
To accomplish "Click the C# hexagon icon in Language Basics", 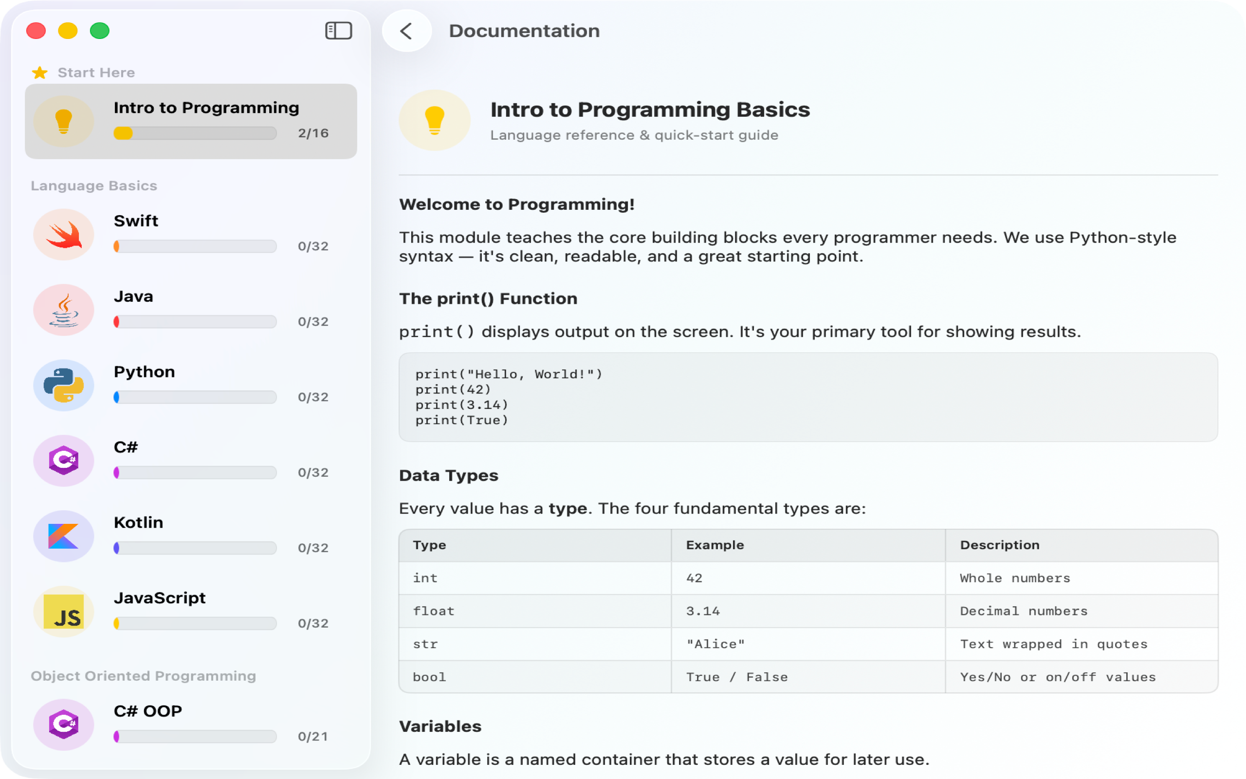I will coord(64,461).
